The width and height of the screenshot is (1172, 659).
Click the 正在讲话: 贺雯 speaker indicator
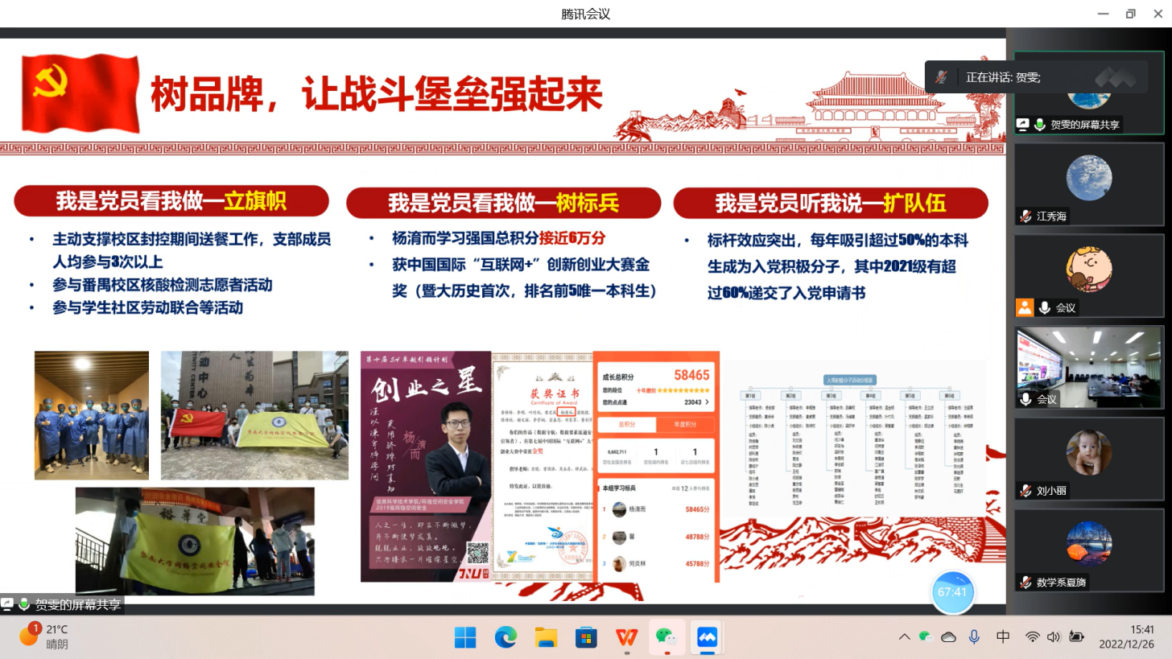click(x=1003, y=77)
